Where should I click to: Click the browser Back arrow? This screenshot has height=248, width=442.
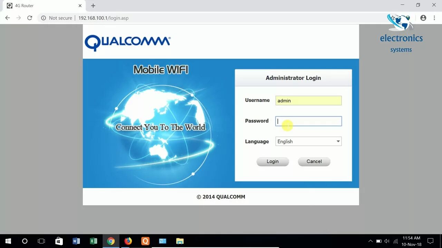tap(8, 18)
